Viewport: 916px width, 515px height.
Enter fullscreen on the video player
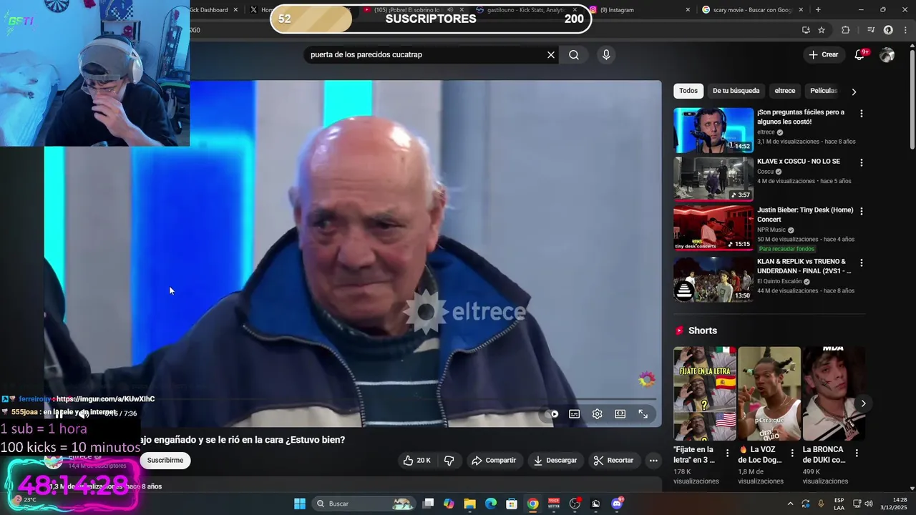[x=643, y=414]
